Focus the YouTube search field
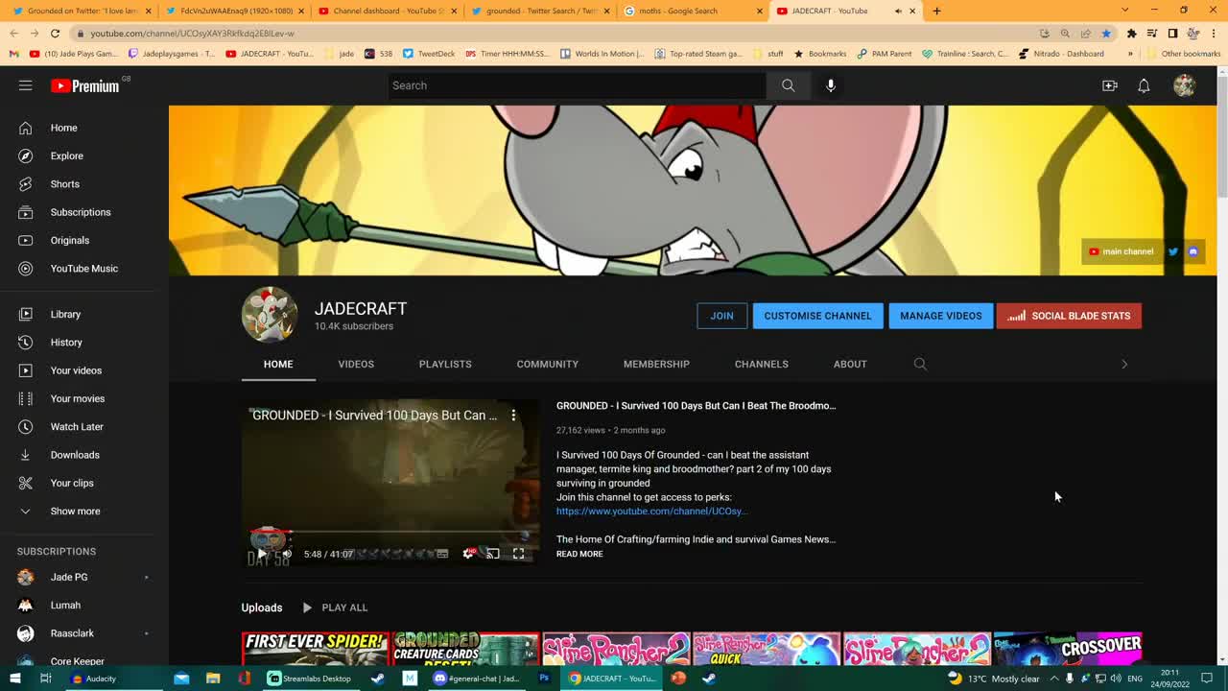The image size is (1228, 691). click(x=577, y=85)
